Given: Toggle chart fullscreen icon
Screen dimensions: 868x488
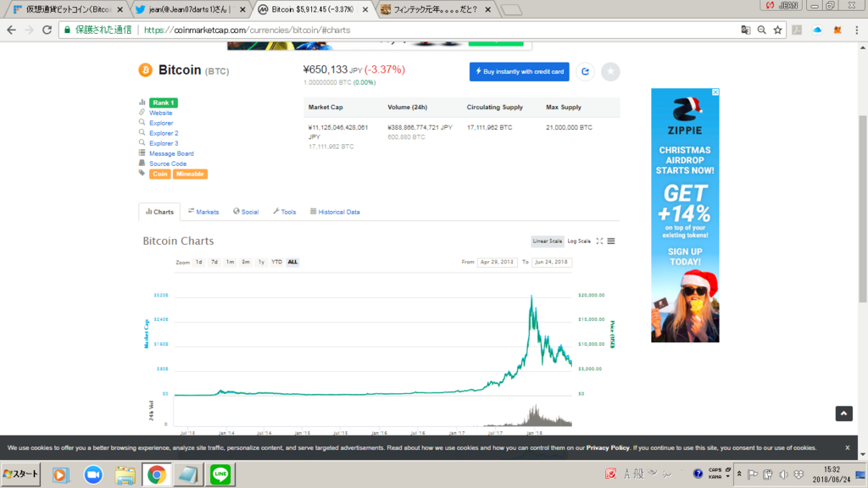Looking at the screenshot, I should (599, 241).
